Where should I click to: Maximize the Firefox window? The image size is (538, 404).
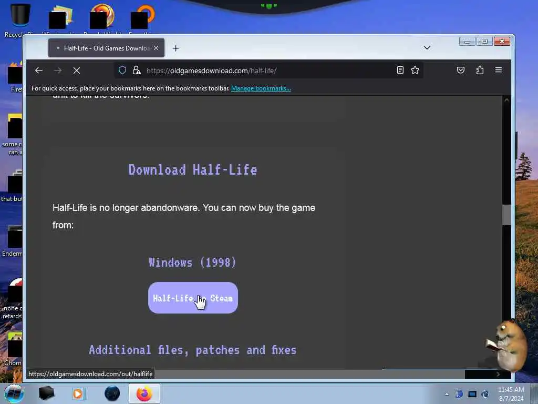pos(484,42)
